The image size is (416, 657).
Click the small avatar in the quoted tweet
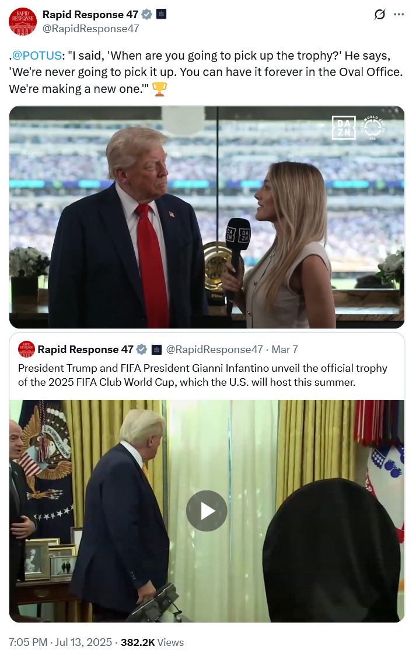[x=26, y=349]
